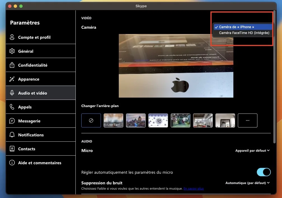Click the En savoir plus link
The image size is (282, 198).
[194, 189]
